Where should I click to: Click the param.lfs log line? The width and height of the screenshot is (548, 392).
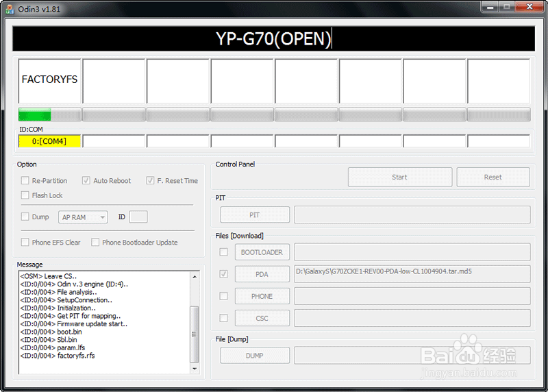[53, 347]
